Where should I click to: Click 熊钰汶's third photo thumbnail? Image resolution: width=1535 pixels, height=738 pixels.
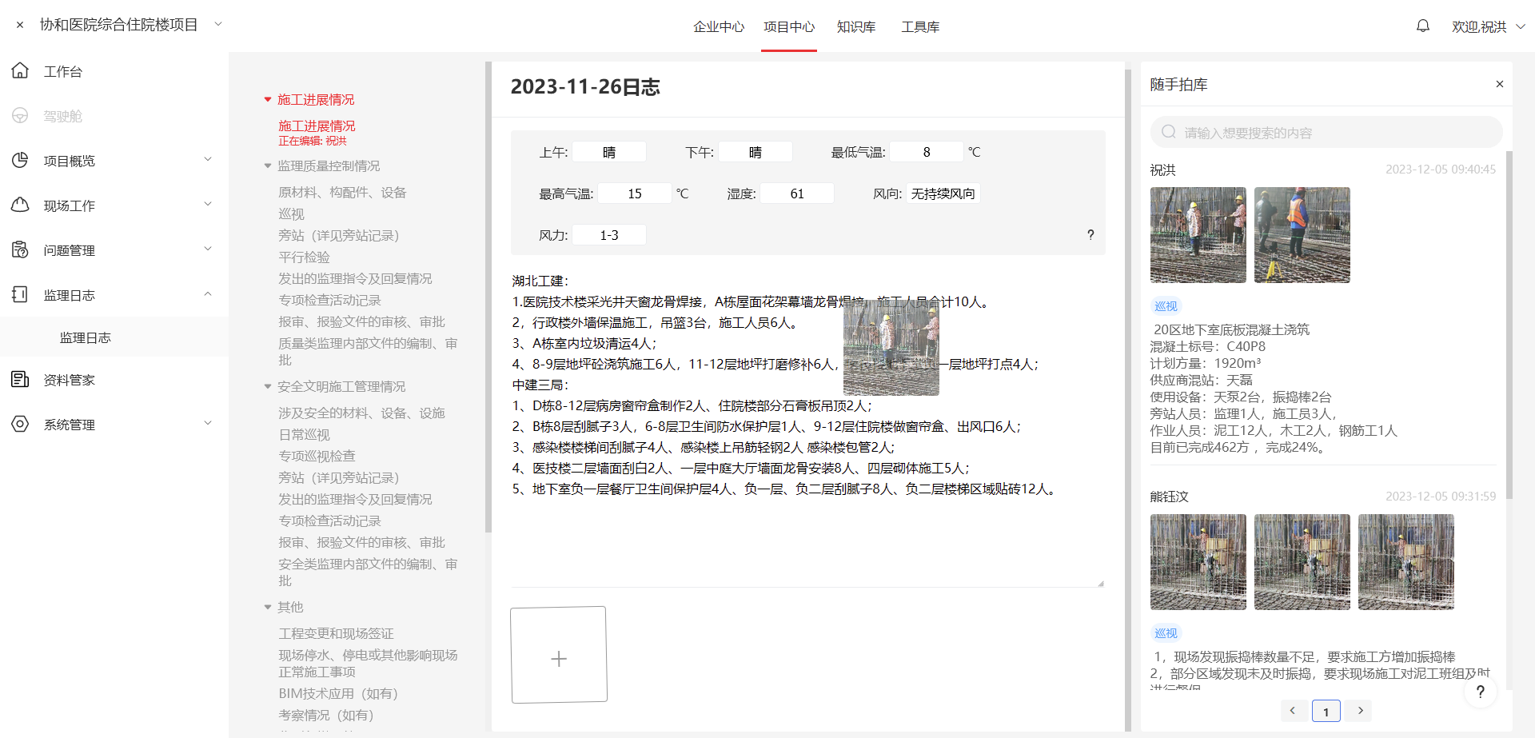click(1405, 562)
